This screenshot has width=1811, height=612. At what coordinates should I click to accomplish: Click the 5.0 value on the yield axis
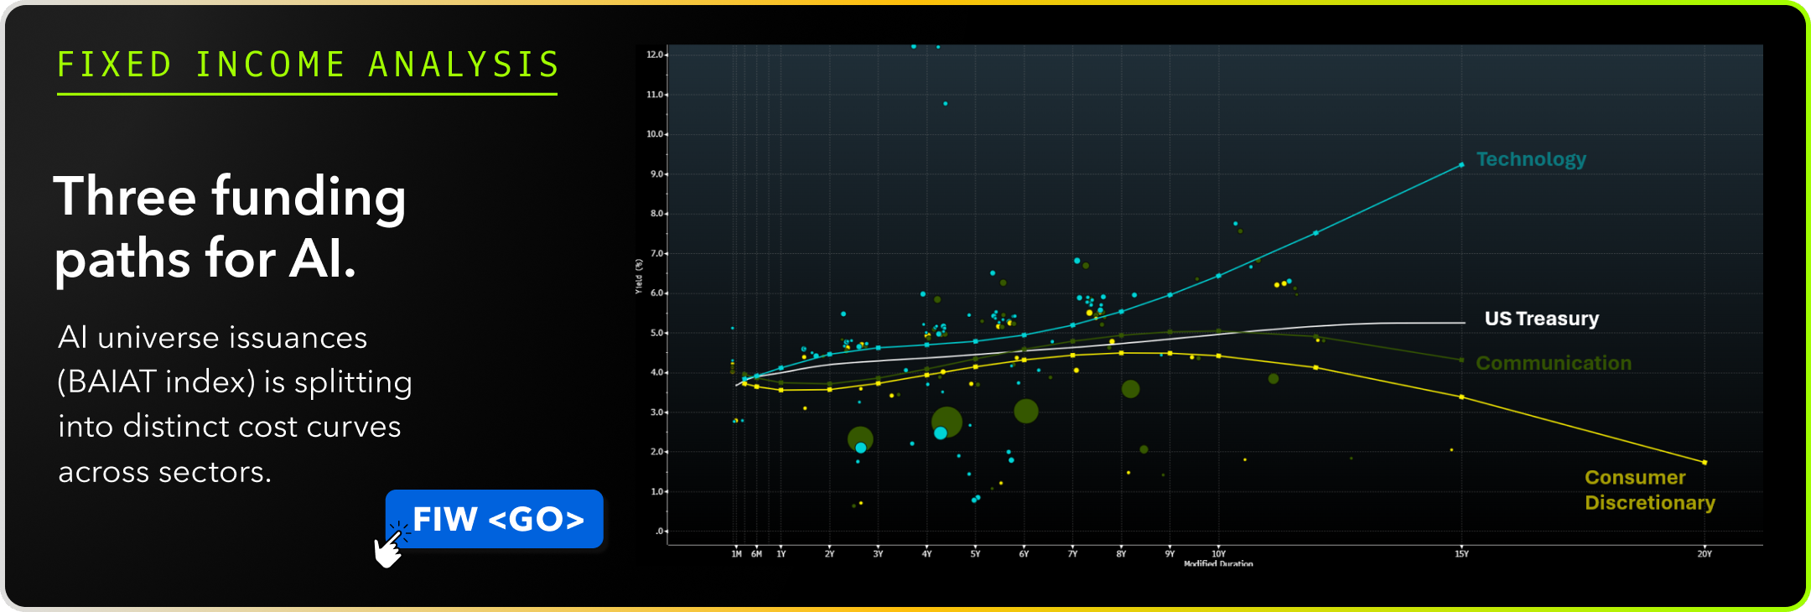656,333
